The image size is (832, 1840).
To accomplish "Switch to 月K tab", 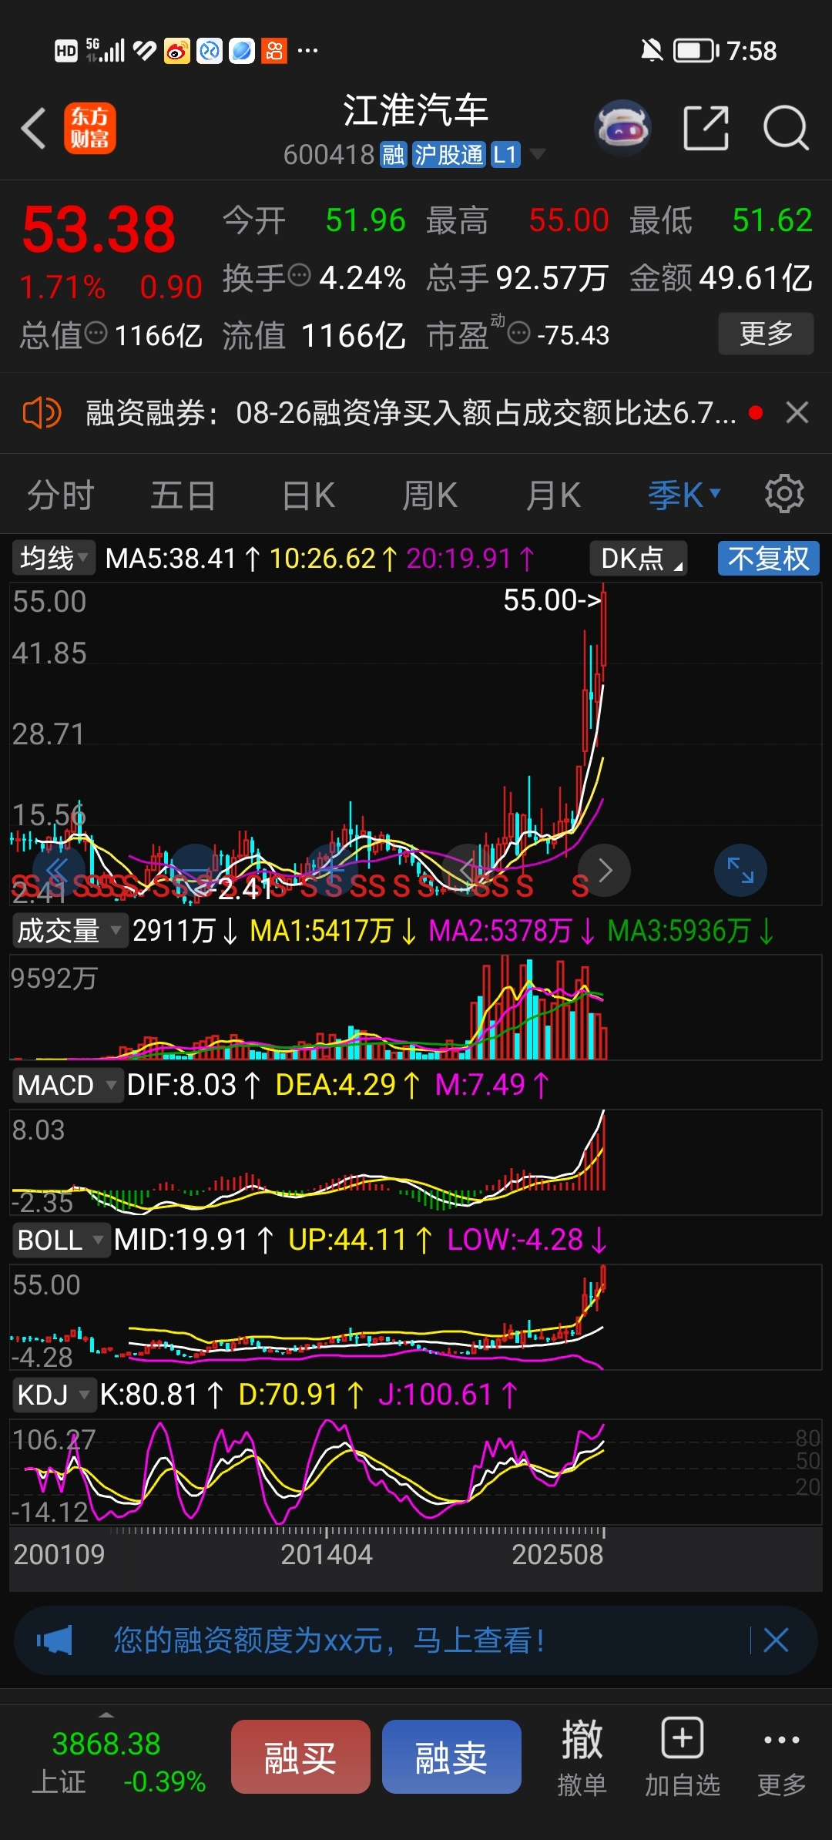I will click(x=553, y=495).
